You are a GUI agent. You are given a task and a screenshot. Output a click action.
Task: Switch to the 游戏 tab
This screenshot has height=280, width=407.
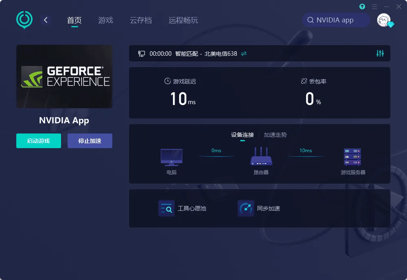[x=105, y=20]
